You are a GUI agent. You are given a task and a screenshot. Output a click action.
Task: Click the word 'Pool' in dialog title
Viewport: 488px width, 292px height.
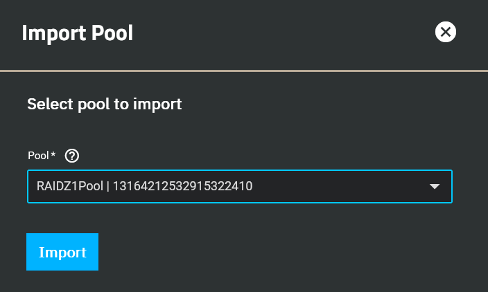tap(112, 33)
